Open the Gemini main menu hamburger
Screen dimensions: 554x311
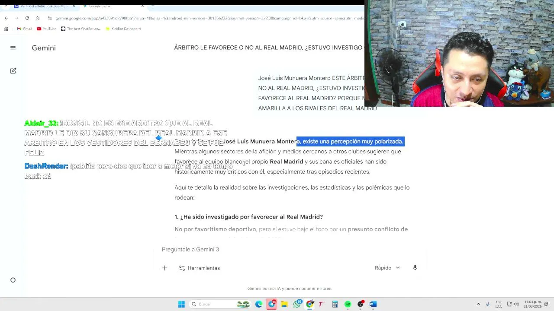[13, 48]
